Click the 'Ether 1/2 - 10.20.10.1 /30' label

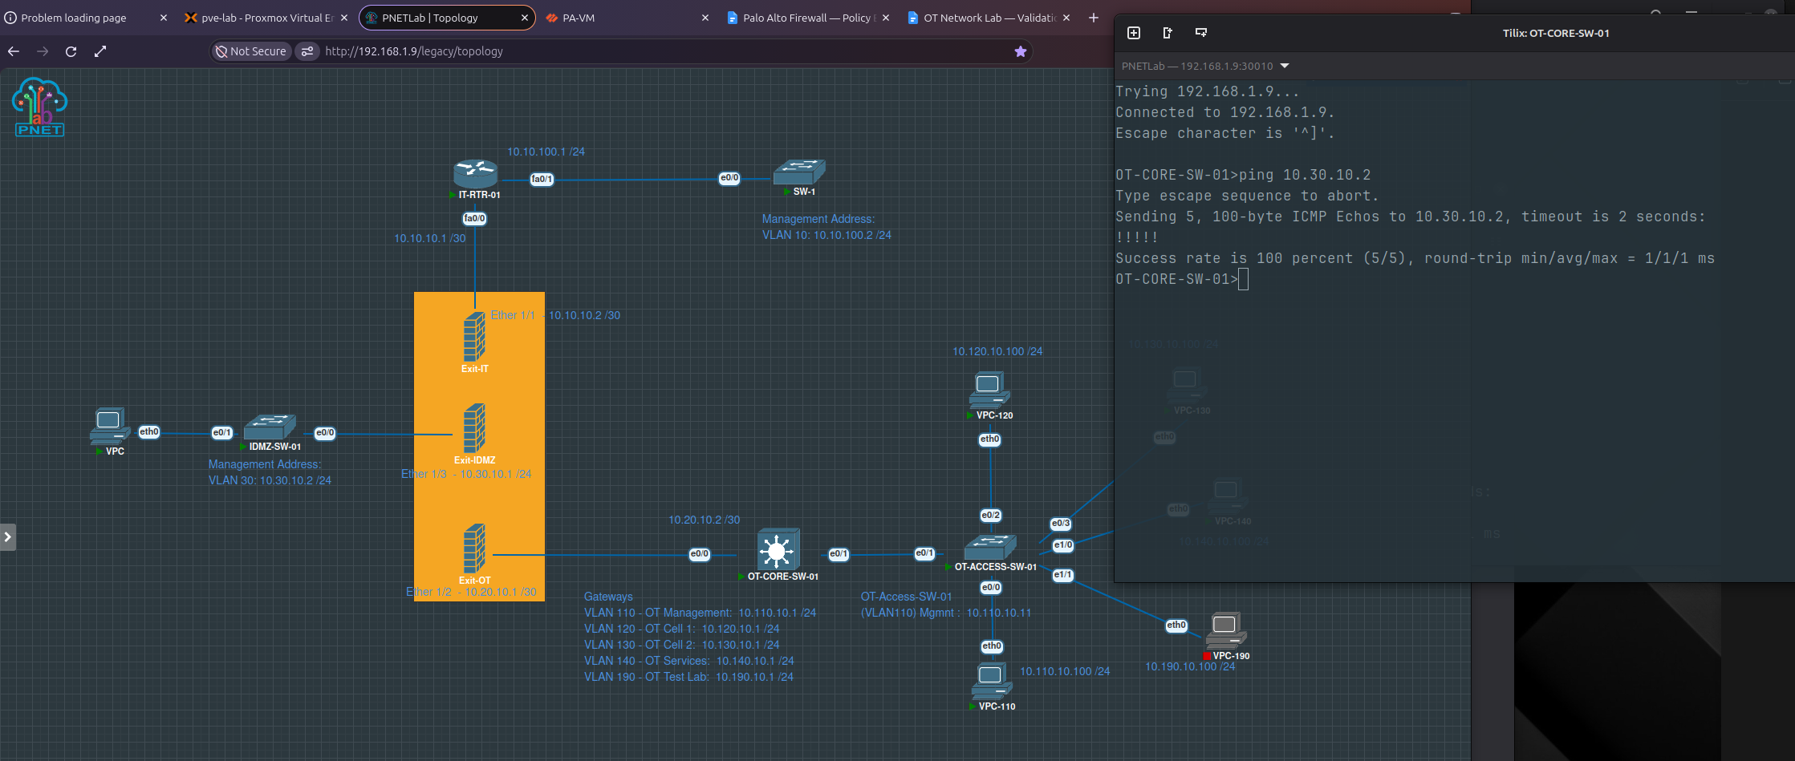click(471, 592)
